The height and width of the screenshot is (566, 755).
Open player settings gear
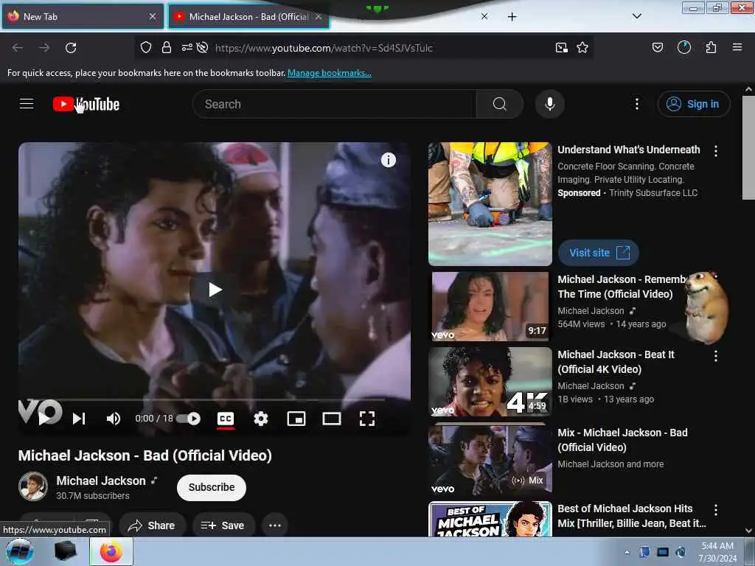[260, 419]
